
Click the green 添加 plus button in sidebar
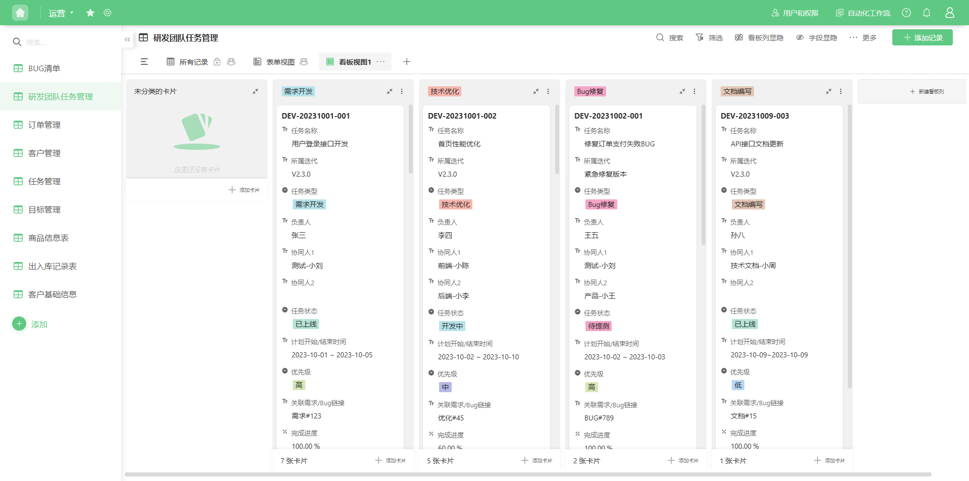19,324
